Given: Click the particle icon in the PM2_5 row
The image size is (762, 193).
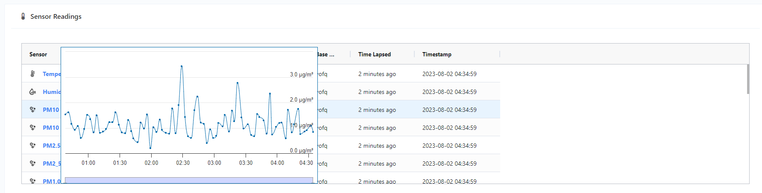Looking at the screenshot, I should point(32,164).
